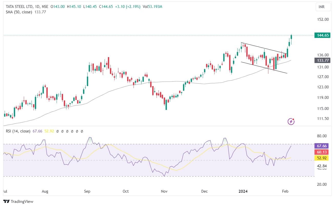Click the purple 67.66 RSI value label
Image resolution: width=335 pixels, height=207 pixels.
click(322, 146)
